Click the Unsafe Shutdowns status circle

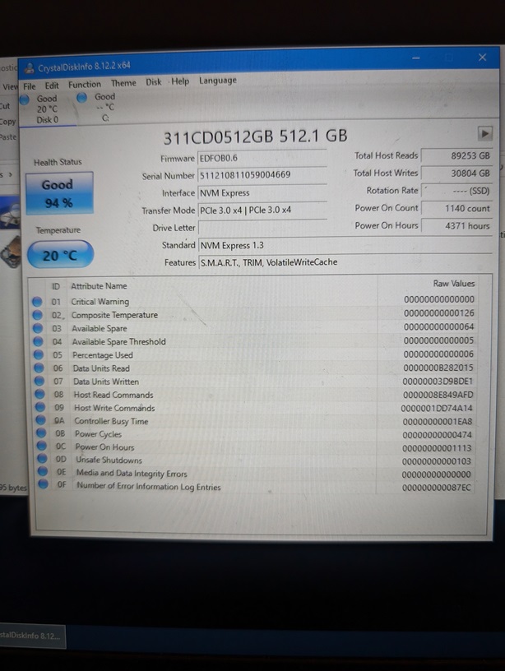(x=43, y=458)
